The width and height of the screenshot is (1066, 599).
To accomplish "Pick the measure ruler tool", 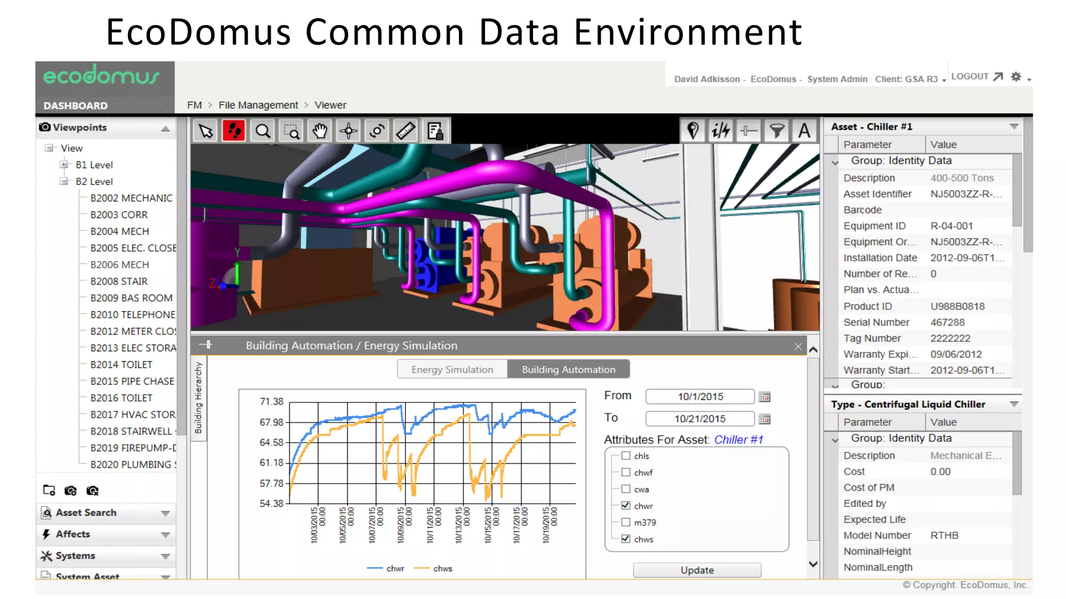I will (x=405, y=131).
